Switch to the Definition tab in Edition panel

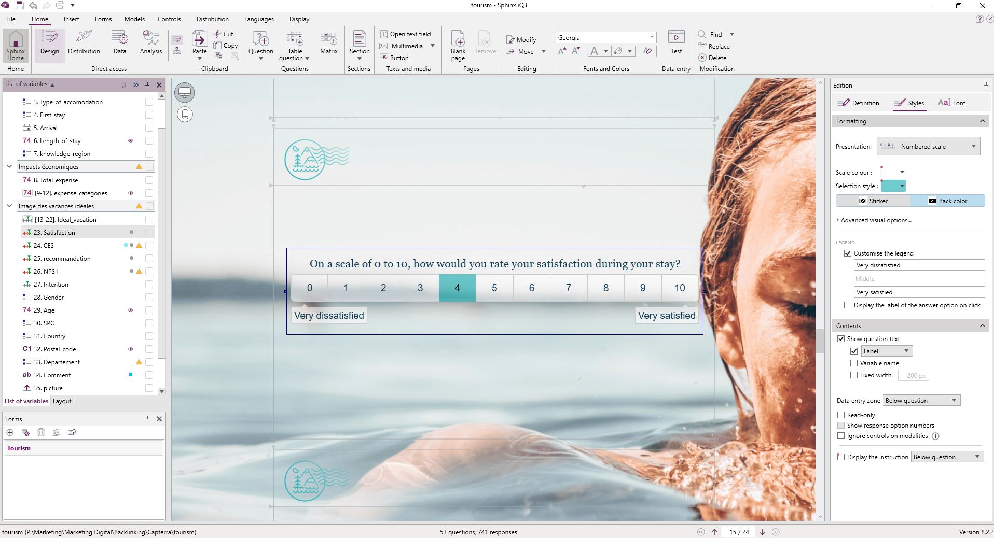point(859,103)
